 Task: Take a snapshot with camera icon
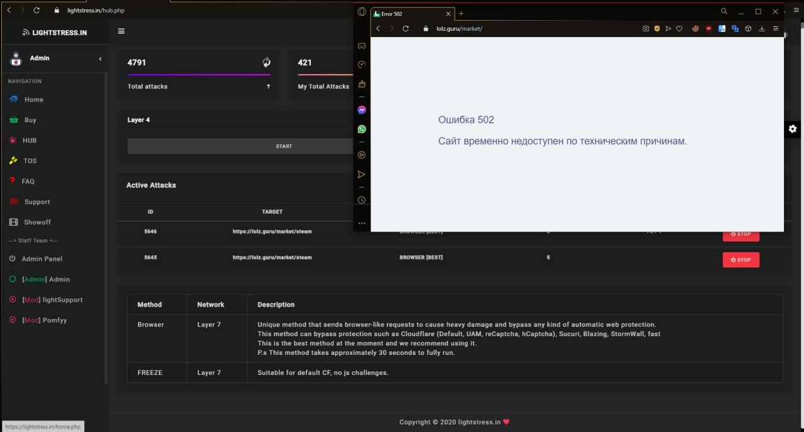pos(646,29)
